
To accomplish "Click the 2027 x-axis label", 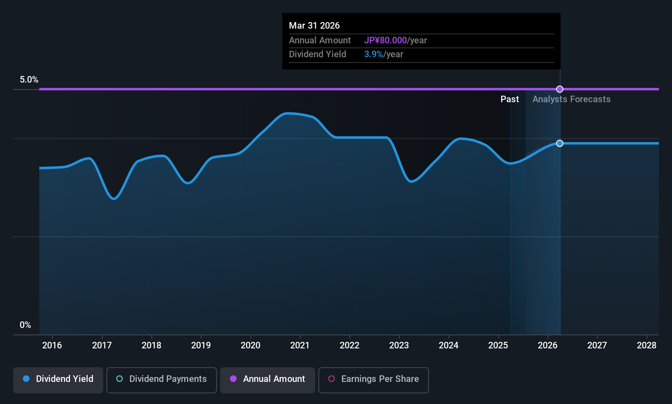I will coord(597,346).
